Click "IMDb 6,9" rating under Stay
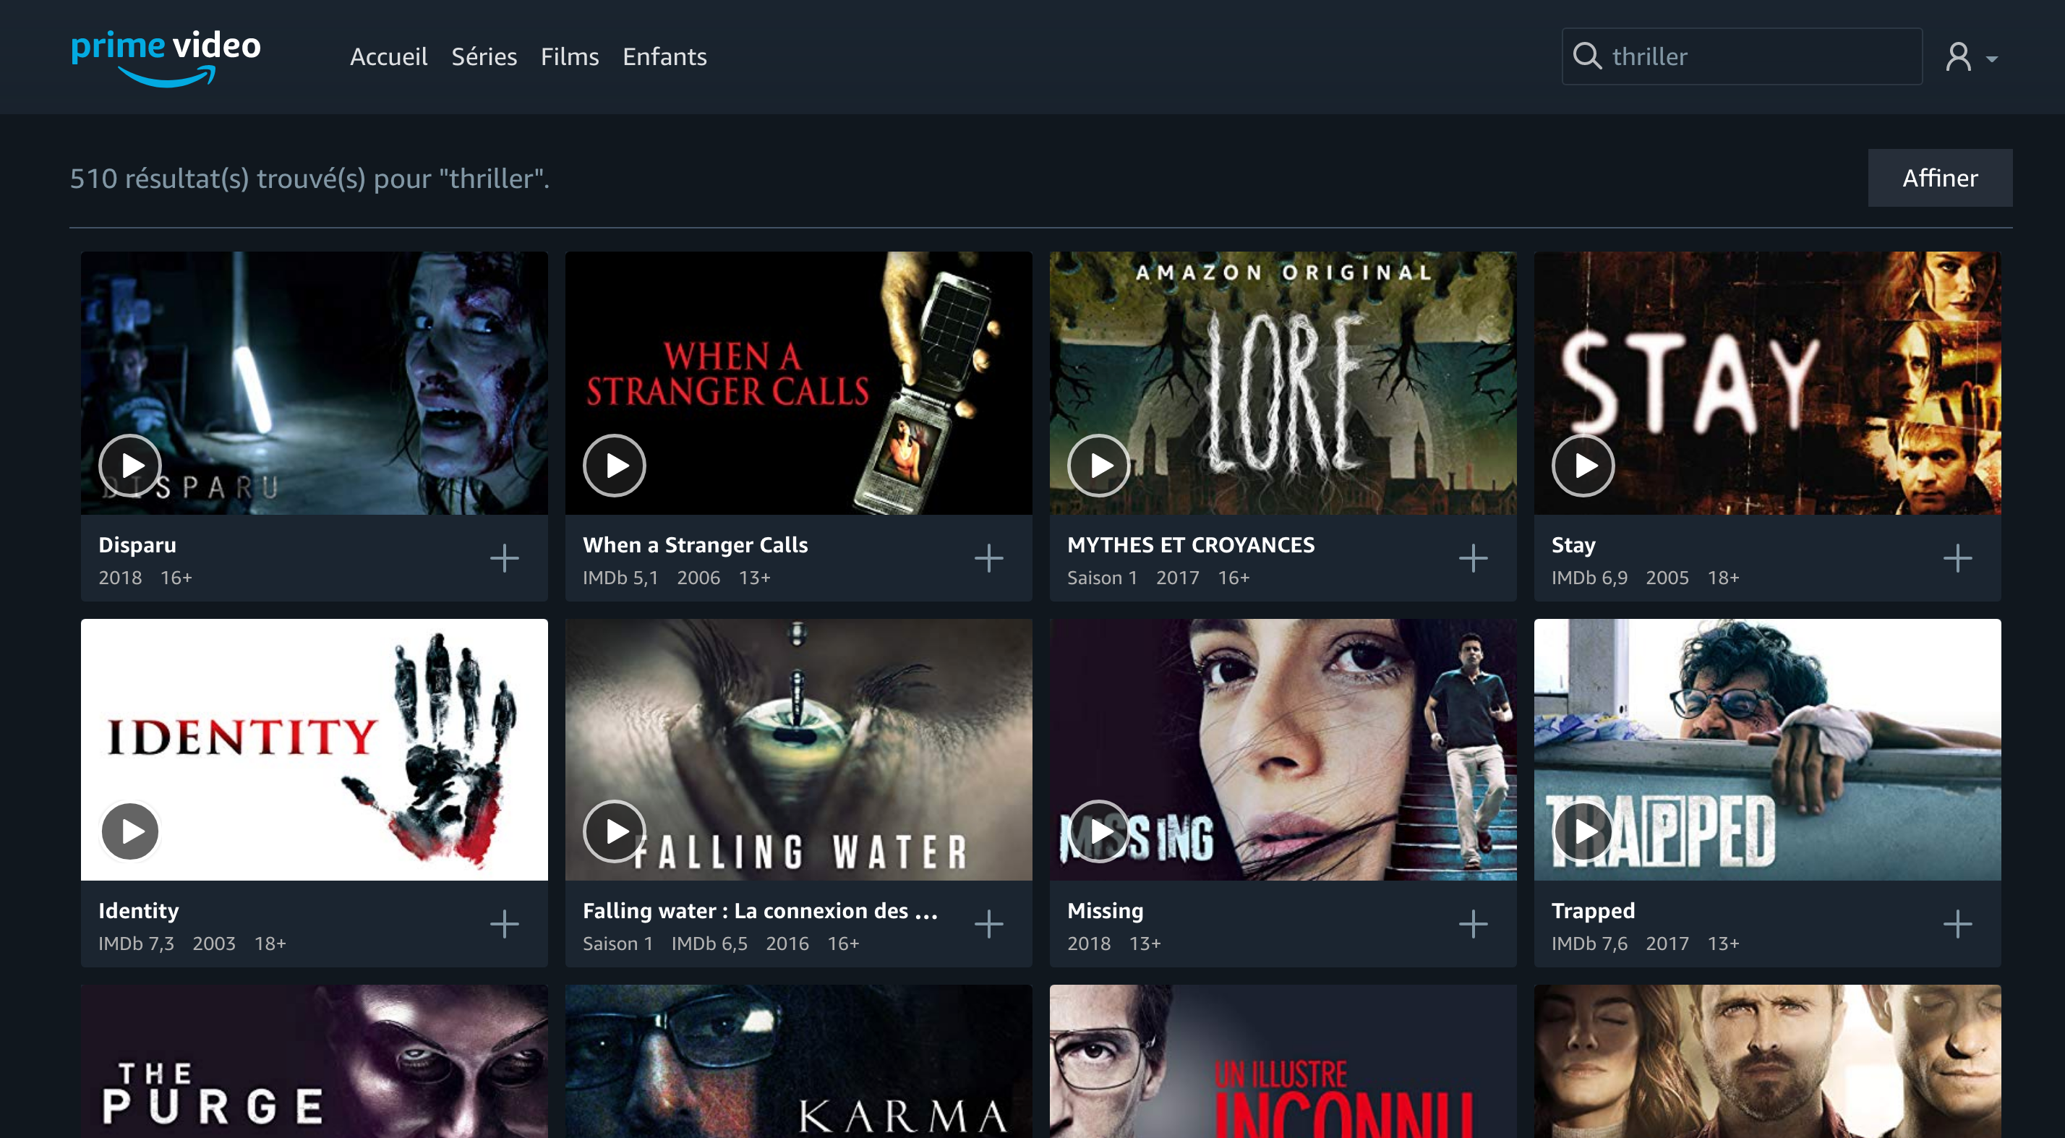This screenshot has width=2065, height=1138. 1590,578
